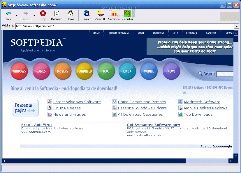Image resolution: width=241 pixels, height=173 pixels.
Task: Click the red WINDOWS category ball
Action: pyautogui.click(x=19, y=71)
